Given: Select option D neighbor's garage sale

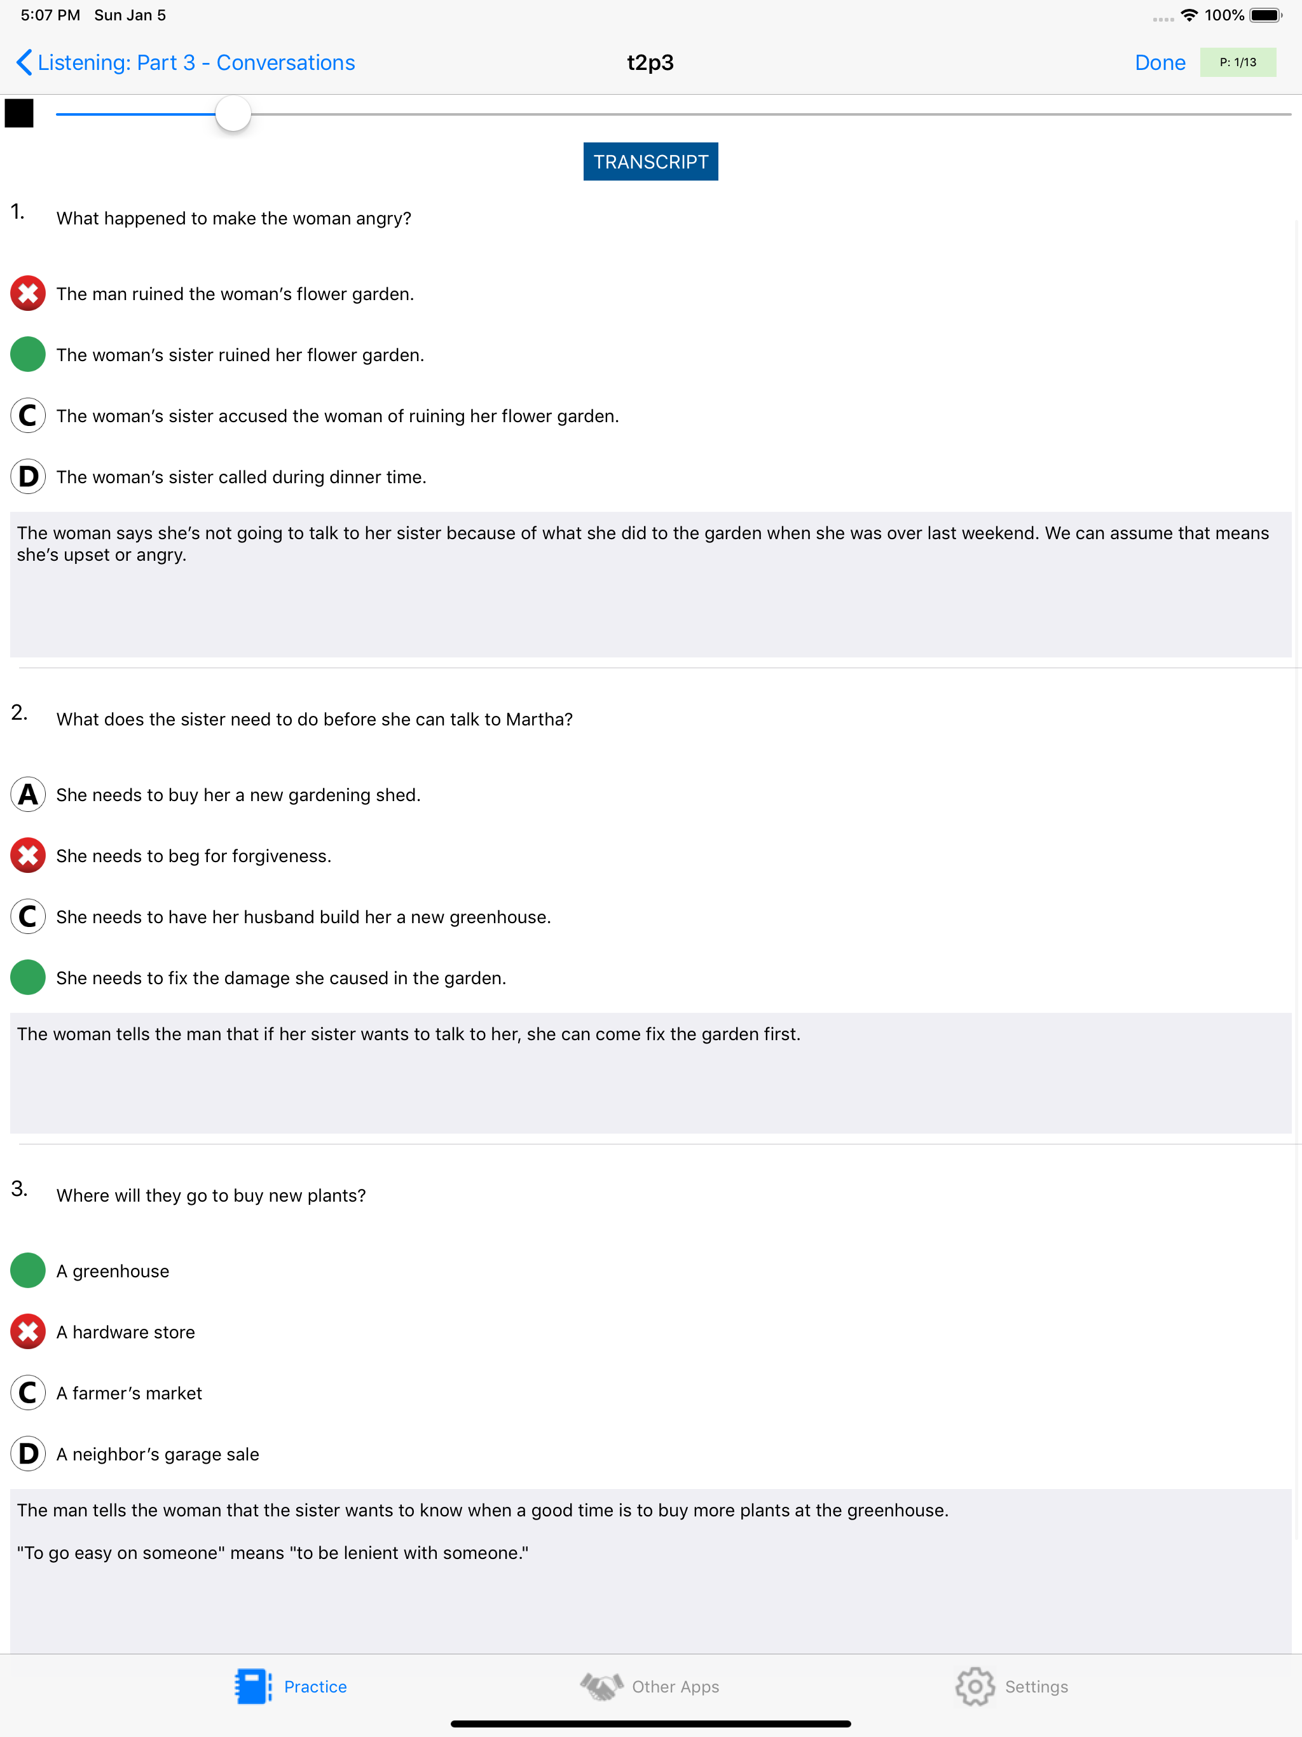Looking at the screenshot, I should (x=27, y=1453).
